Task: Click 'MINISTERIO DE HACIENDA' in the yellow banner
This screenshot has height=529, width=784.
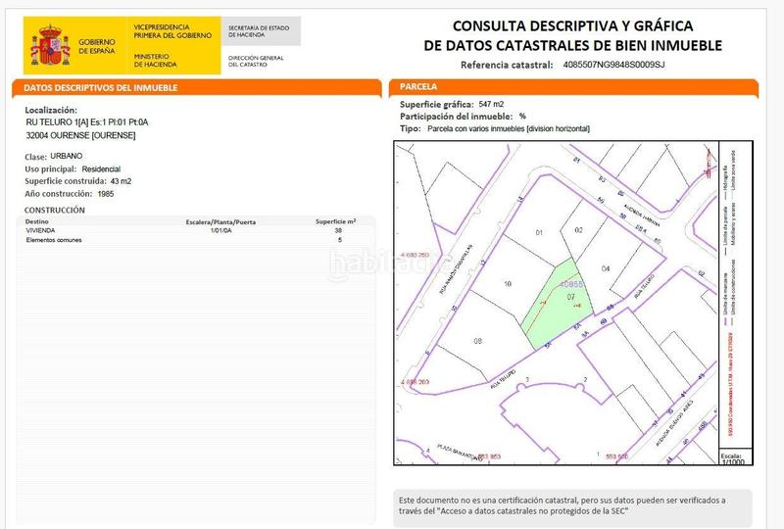Action: click(155, 61)
